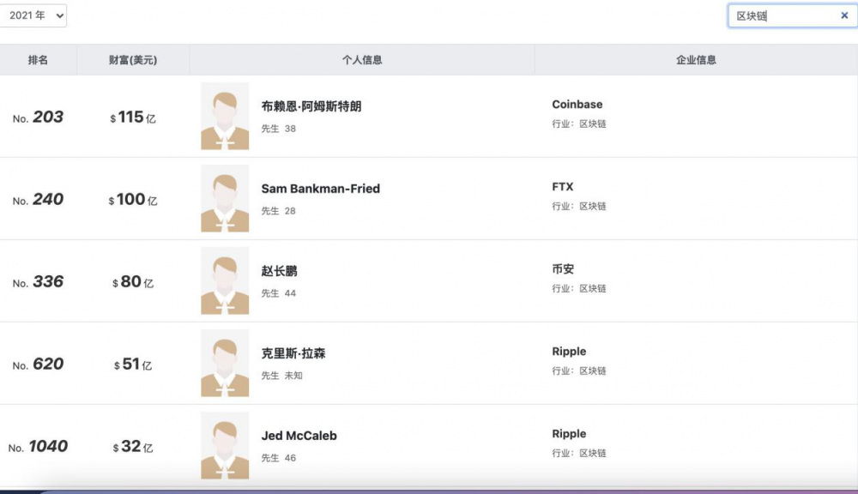This screenshot has height=494, width=858.
Task: Click the wealth value $32亿
Action: pyautogui.click(x=133, y=447)
